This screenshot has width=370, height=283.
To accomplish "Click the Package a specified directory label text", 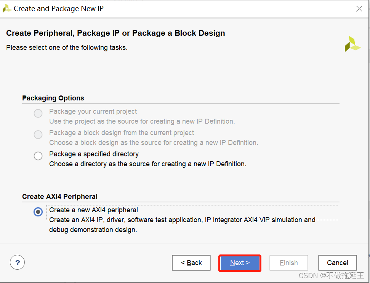I will 94,154.
